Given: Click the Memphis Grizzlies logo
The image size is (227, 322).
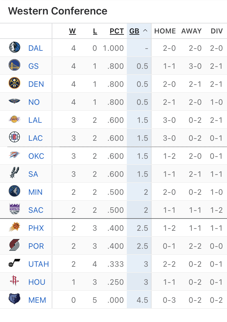Looking at the screenshot, I should click(x=14, y=300).
